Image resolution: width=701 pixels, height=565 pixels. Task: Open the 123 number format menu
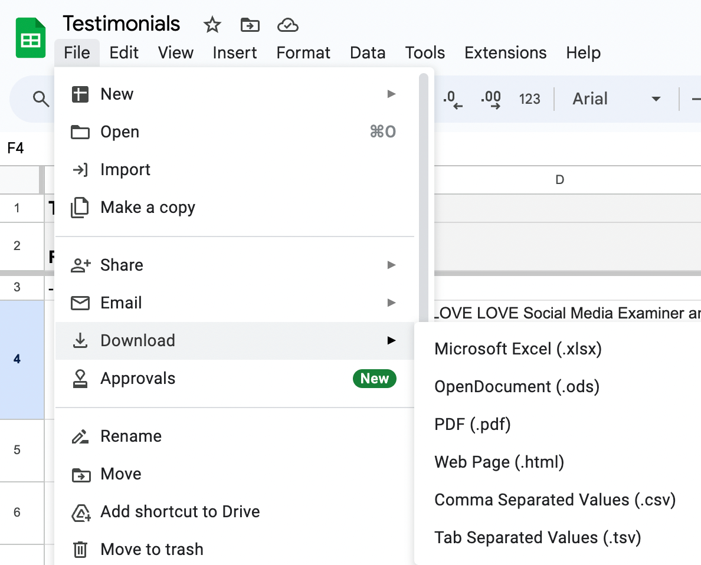pyautogui.click(x=529, y=98)
